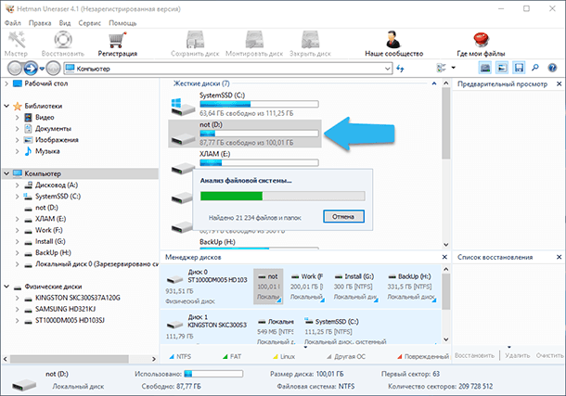Viewport: 566px width, 396px height.
Task: Open the Вид menu
Action: 65,23
